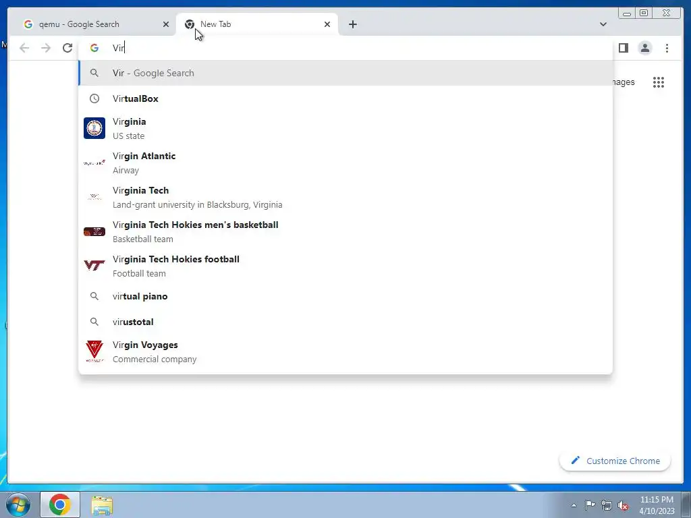The width and height of the screenshot is (691, 518).
Task: Click clock icon beside VirtualBox
Action: [x=94, y=98]
